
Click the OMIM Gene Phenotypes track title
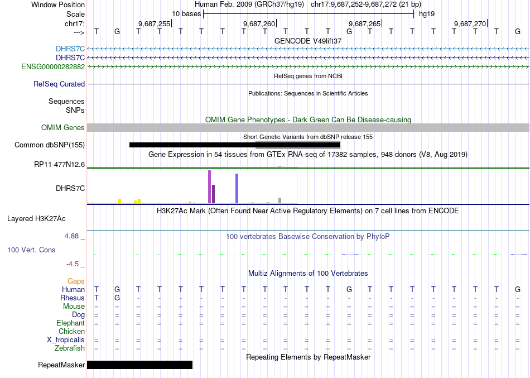click(x=309, y=120)
